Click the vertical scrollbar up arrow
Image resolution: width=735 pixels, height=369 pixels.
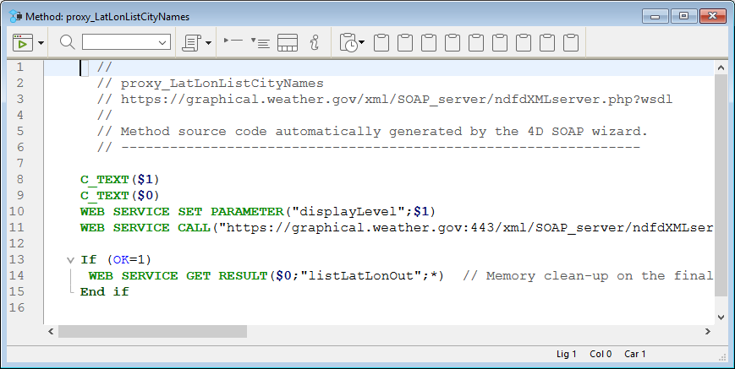coord(721,68)
